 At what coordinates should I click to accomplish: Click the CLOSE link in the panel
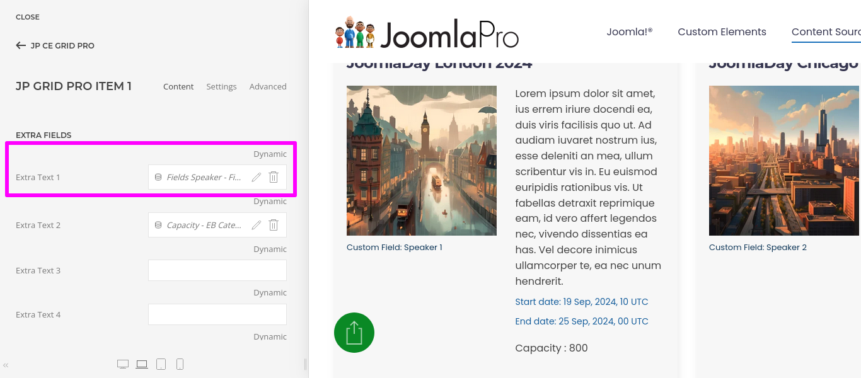(28, 17)
